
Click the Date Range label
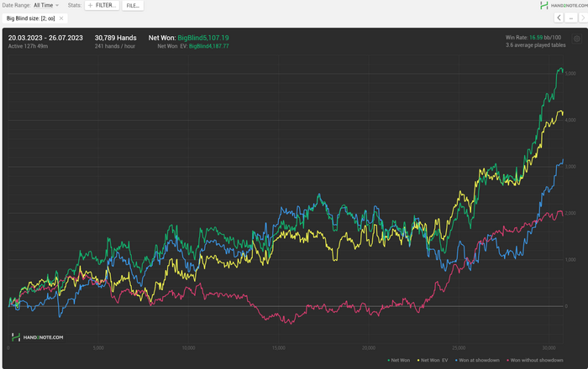tap(16, 5)
